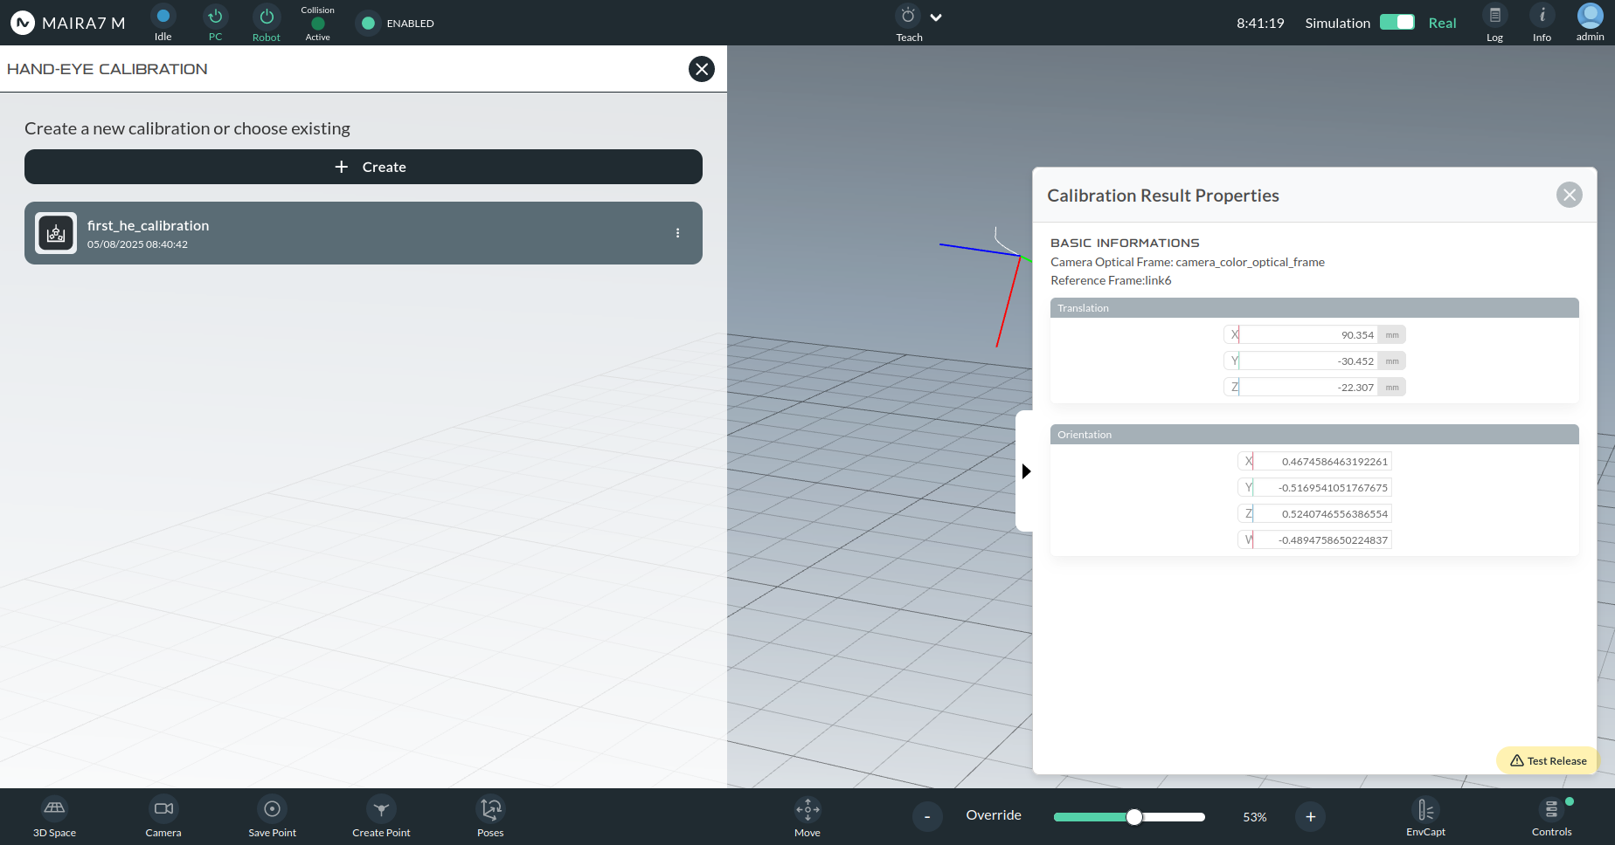Open first_he_calibration options menu

point(677,233)
